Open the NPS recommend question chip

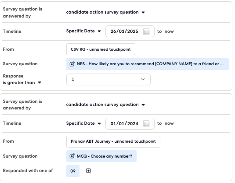tap(148, 64)
